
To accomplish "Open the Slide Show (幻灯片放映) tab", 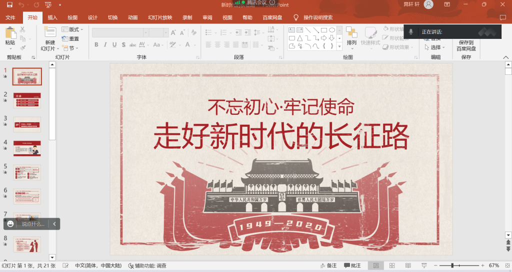I will [160, 17].
